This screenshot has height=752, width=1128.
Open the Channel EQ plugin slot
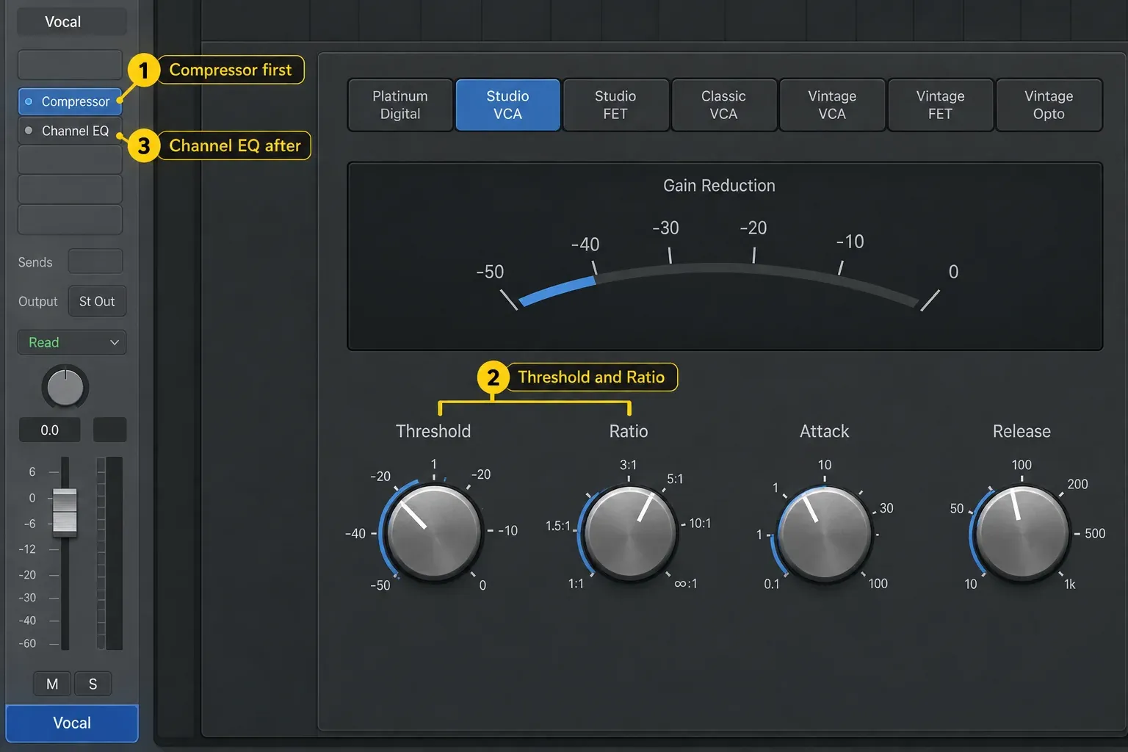pos(70,131)
